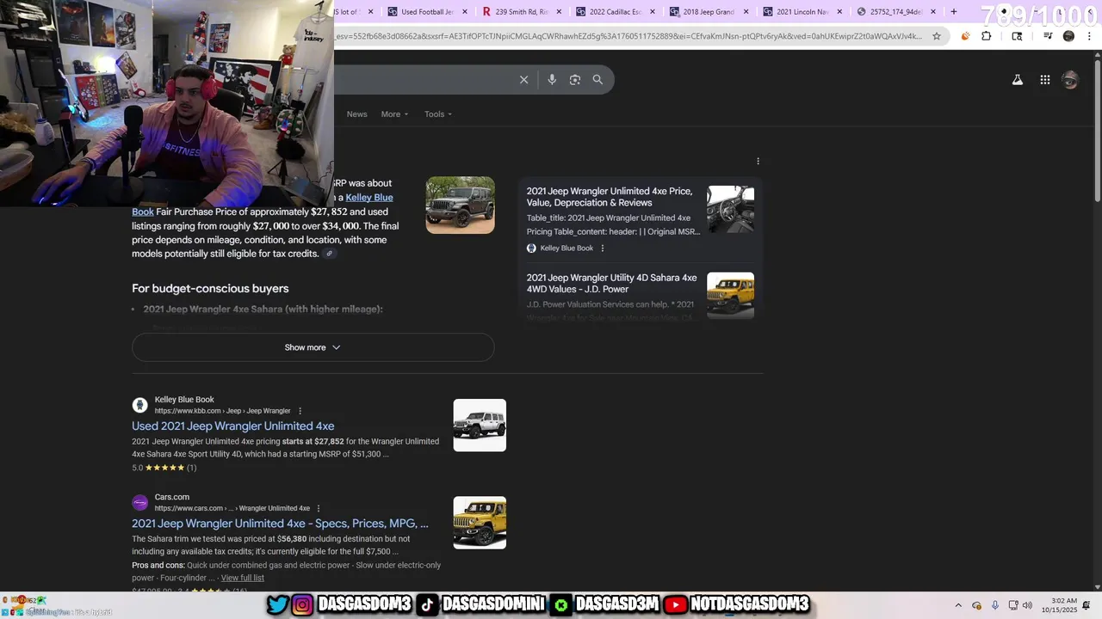This screenshot has height=619, width=1102.
Task: Expand the More search filters dropdown
Action: (x=395, y=114)
